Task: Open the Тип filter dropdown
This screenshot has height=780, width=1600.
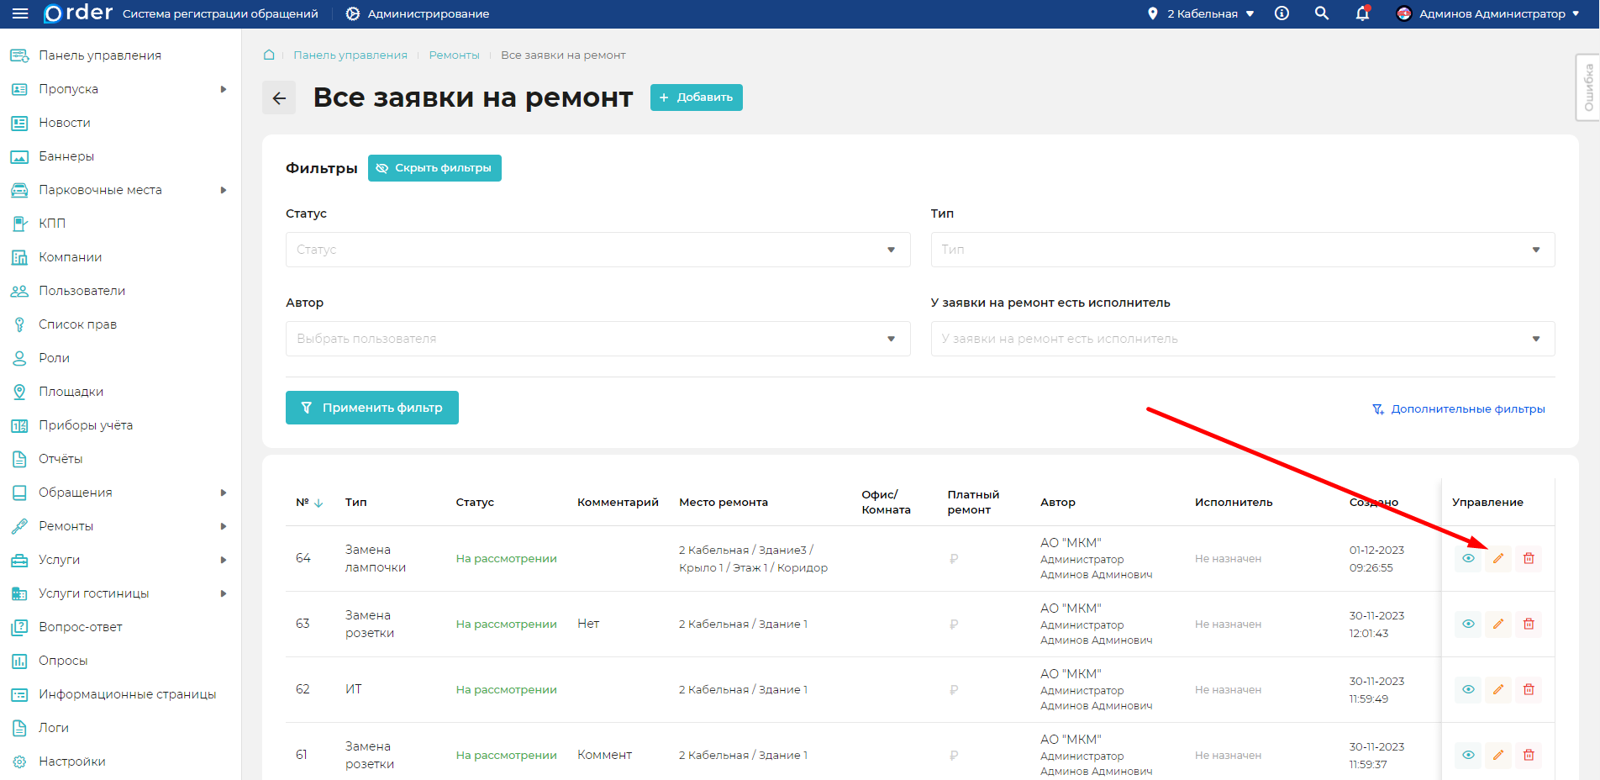Action: 1242,250
